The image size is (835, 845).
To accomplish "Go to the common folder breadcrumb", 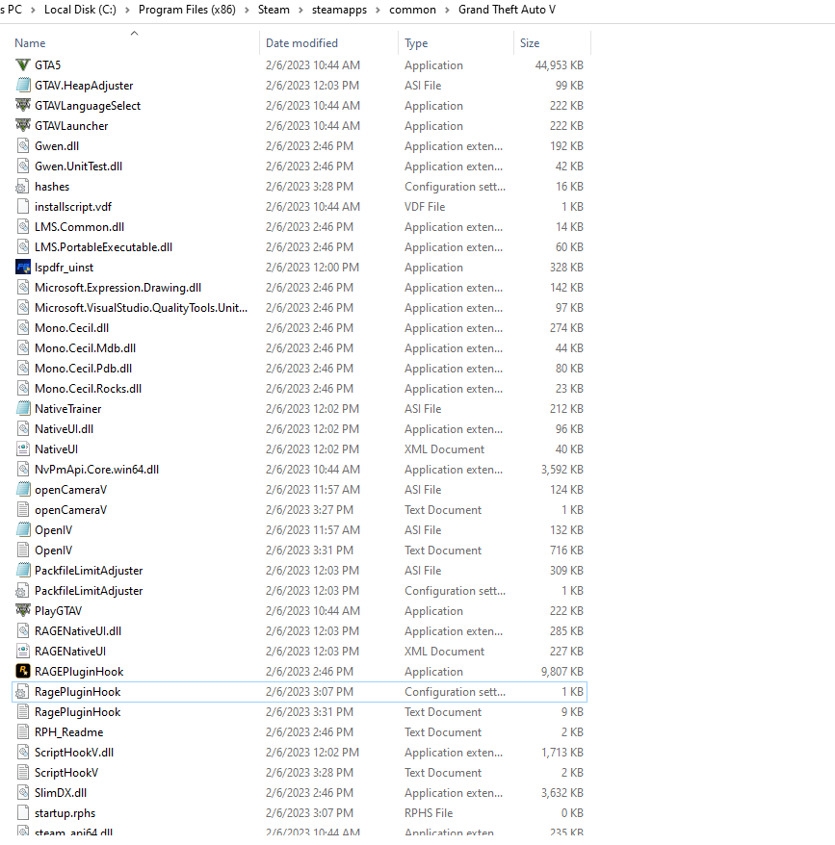I will pos(412,10).
